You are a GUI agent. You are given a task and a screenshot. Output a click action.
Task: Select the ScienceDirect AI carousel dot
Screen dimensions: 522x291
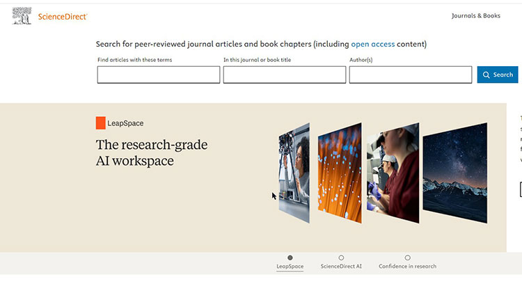point(341,258)
